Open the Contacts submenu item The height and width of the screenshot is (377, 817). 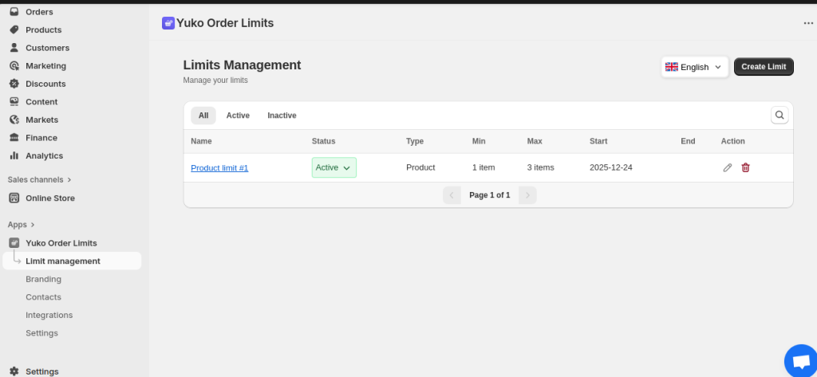(43, 296)
